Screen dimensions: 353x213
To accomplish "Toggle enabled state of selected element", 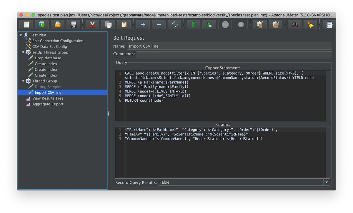I will pos(174,25).
